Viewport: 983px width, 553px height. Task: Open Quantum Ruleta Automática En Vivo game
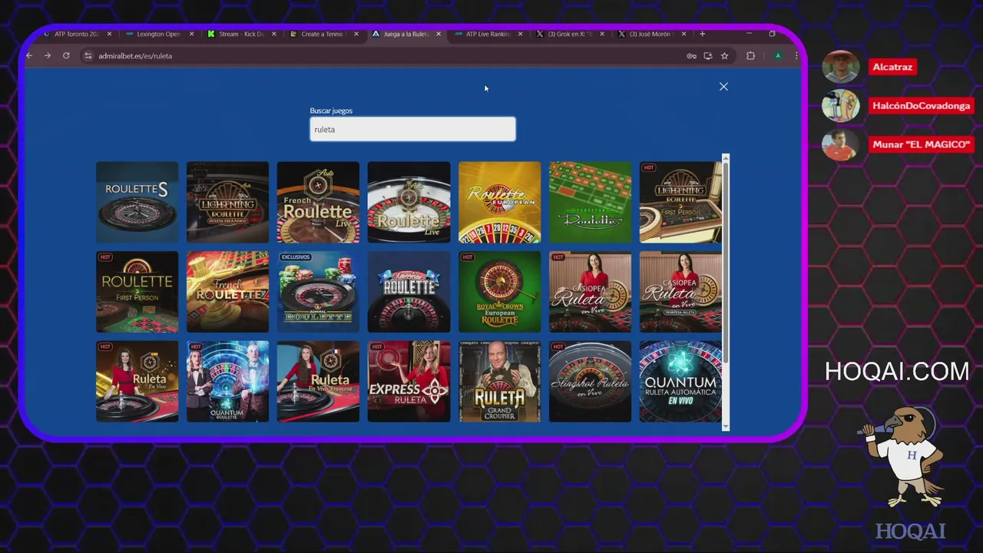coord(680,382)
